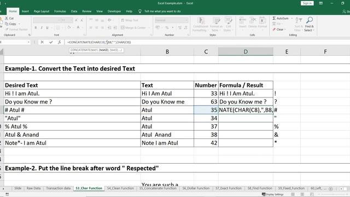This screenshot has height=197, width=350.
Task: Switch to Raw Data sheet
Action: [33, 188]
